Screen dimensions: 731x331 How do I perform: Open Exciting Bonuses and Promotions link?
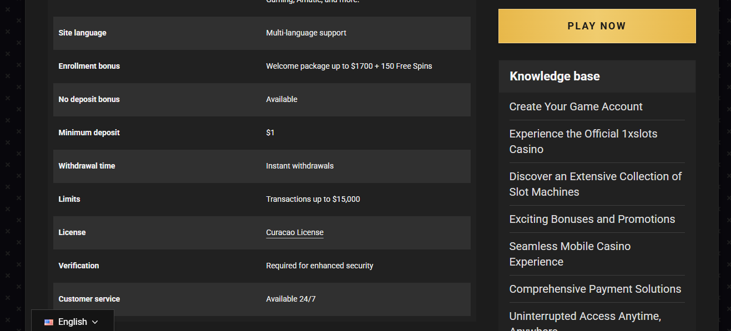pos(592,219)
